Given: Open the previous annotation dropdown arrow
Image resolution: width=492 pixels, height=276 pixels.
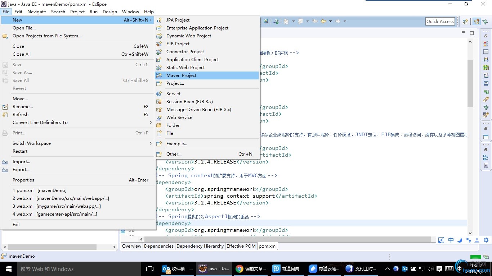Looking at the screenshot, I should tap(307, 21).
